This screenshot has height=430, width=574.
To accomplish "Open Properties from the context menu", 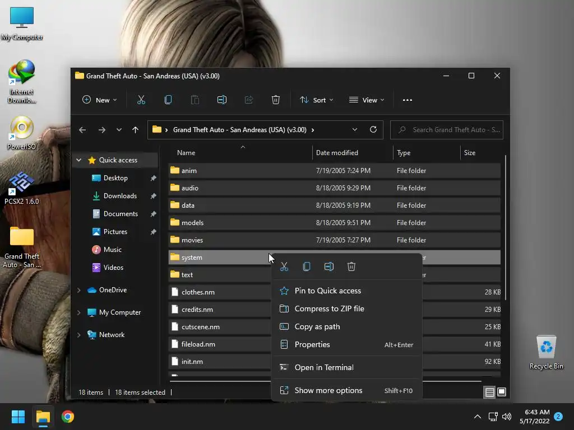I will click(346, 344).
